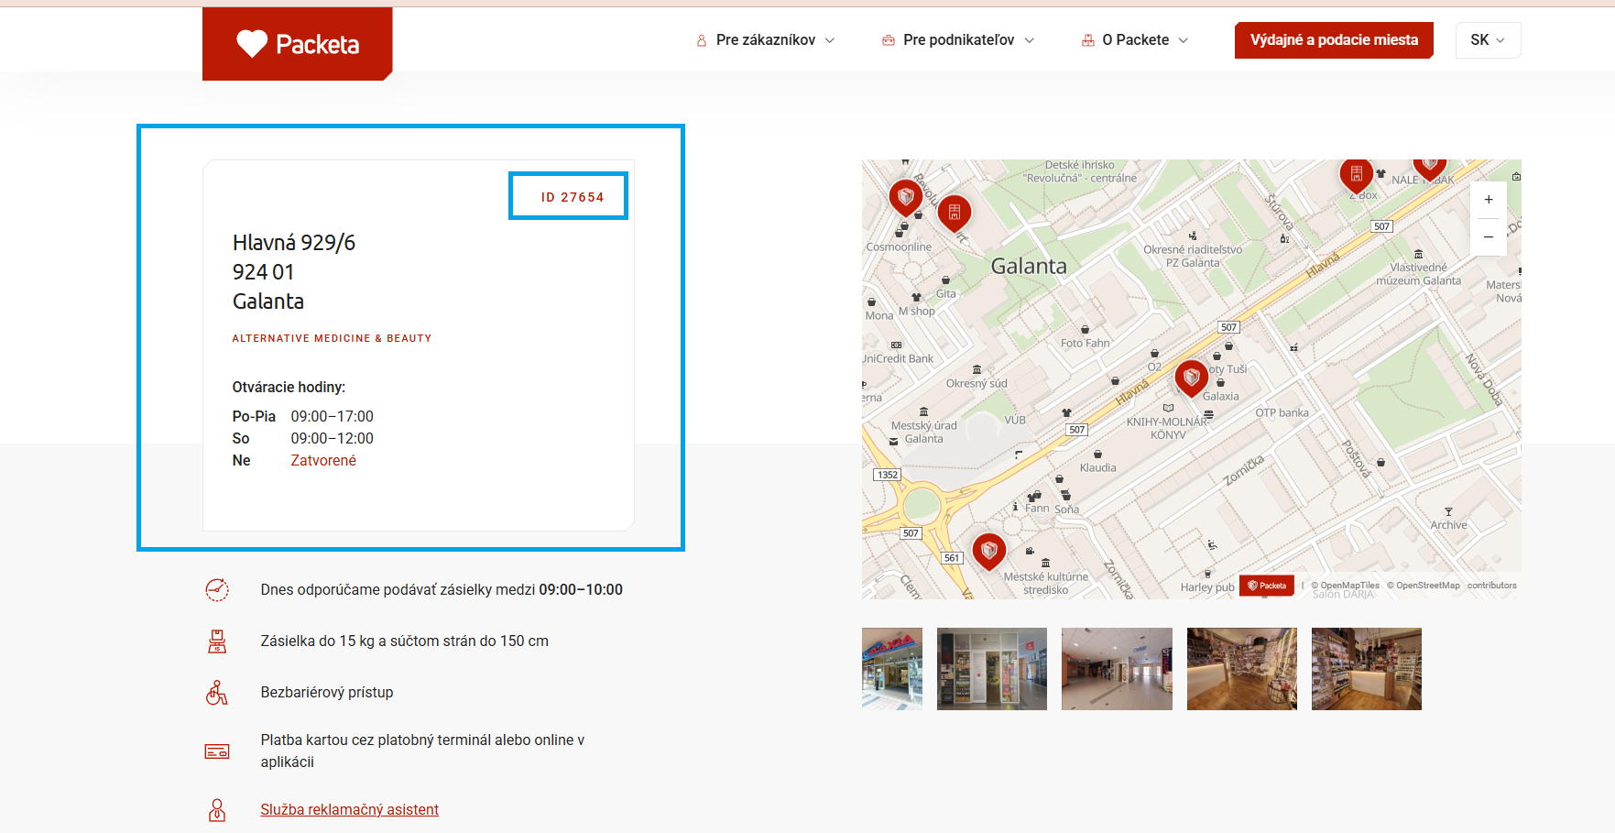Open fifth photo of shop interior counter

tap(1367, 669)
